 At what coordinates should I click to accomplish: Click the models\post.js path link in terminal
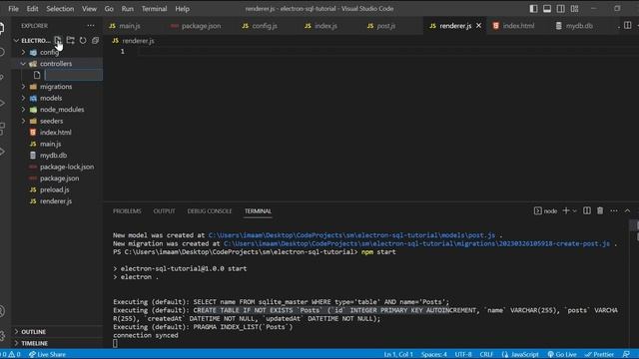click(x=351, y=235)
